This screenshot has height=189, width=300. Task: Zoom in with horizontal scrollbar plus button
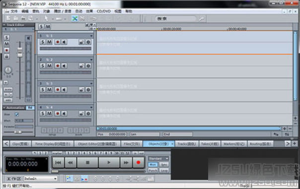click(x=285, y=128)
